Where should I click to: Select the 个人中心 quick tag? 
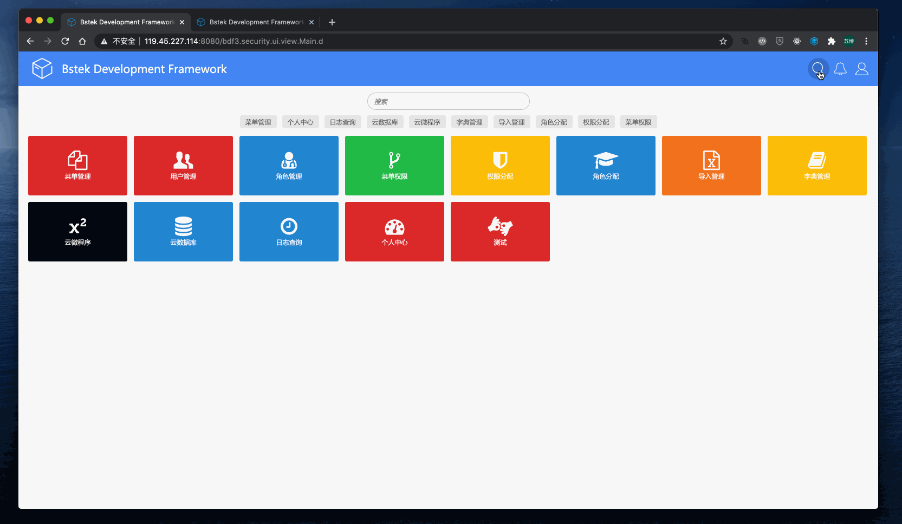[x=301, y=122]
